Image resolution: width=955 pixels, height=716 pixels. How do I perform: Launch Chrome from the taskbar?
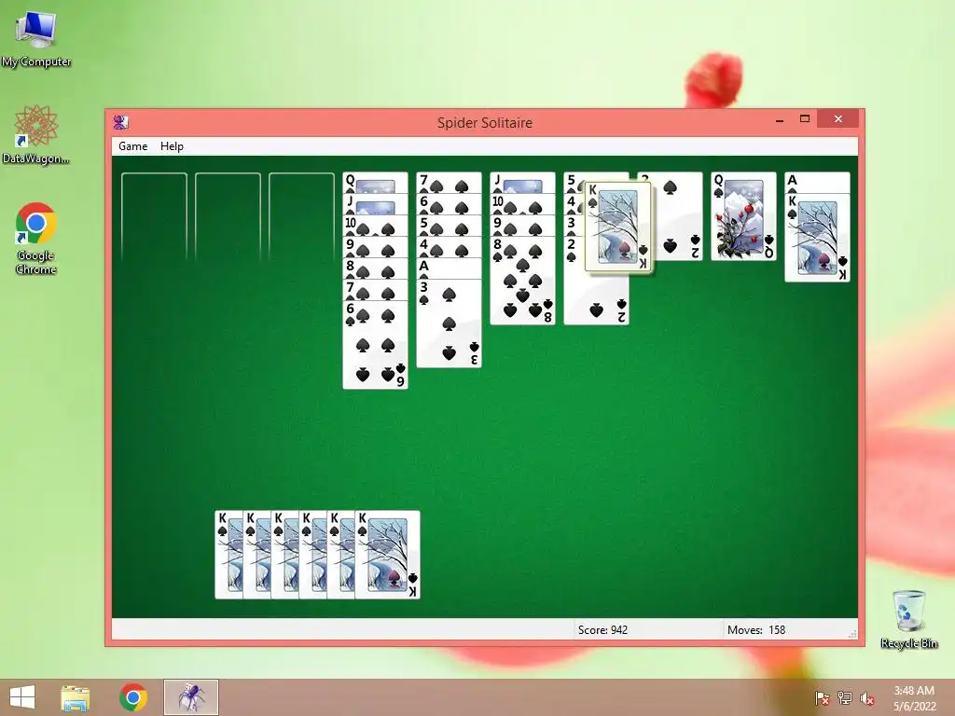[132, 697]
